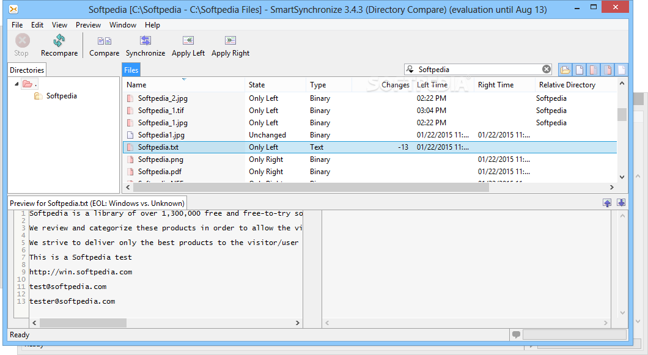Open the Help menu
648x355 pixels.
pos(152,25)
